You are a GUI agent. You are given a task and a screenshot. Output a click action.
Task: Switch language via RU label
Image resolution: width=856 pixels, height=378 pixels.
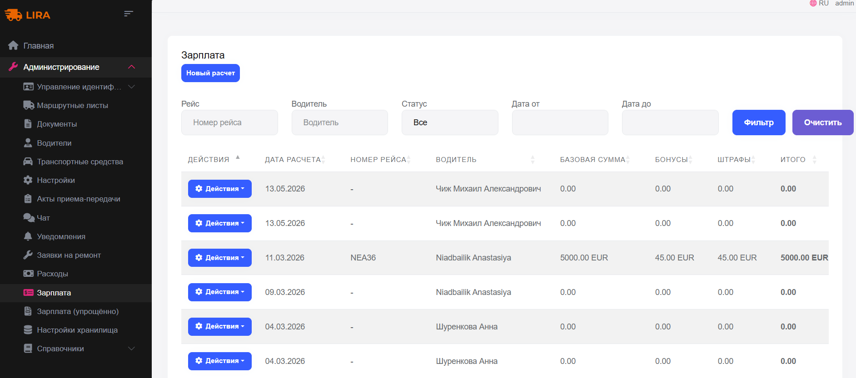coord(824,3)
